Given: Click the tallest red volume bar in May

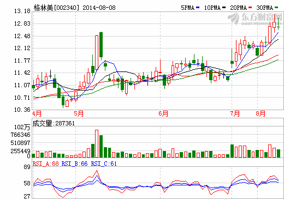Looking at the screenshot, I should click(x=97, y=143).
